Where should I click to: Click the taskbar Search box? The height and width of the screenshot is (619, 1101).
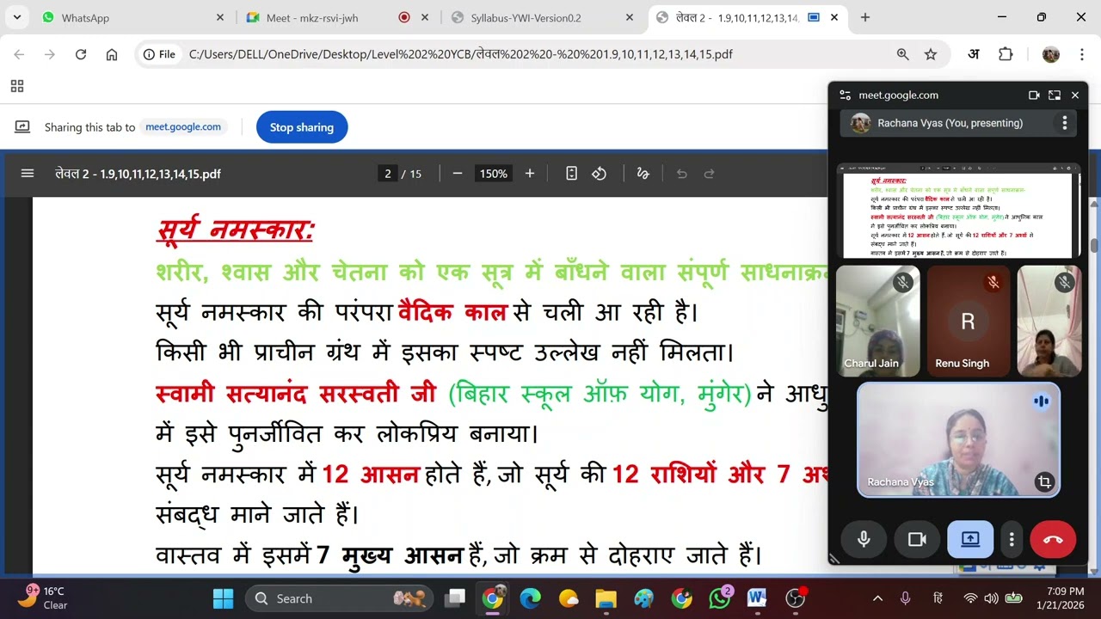(x=340, y=598)
